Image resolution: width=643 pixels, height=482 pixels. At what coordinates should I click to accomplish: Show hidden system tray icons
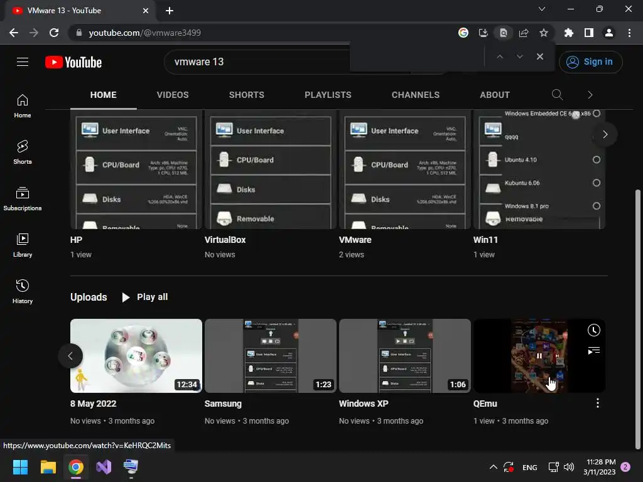pyautogui.click(x=493, y=467)
